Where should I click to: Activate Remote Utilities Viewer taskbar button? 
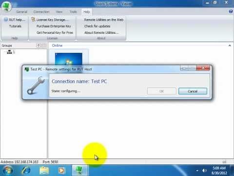[79, 170]
